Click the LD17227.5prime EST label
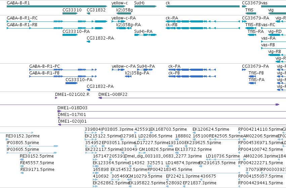286x188 pixels. coord(152,143)
